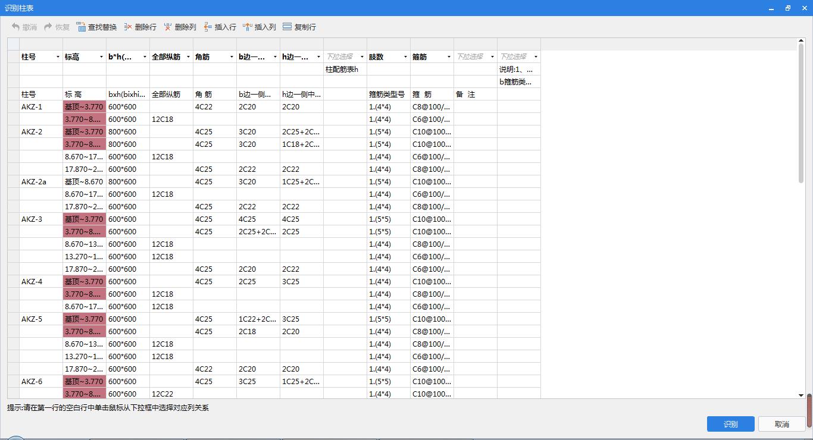Click the Insert Row (插入行) tool
The image size is (813, 440).
point(220,27)
